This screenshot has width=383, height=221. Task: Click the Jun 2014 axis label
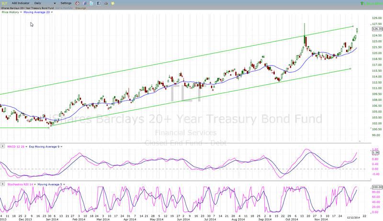[x=183, y=219]
